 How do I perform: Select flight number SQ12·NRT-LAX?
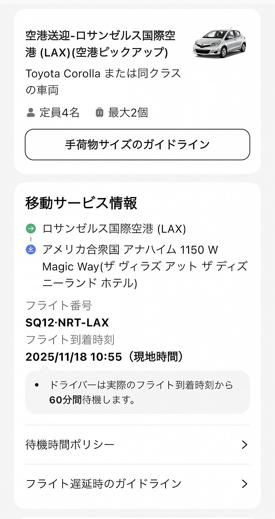coord(67,322)
